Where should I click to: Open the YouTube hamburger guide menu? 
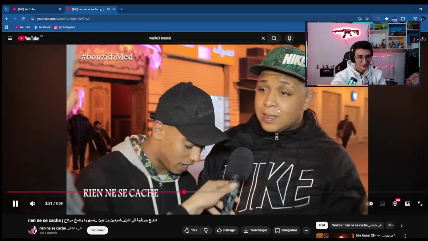[10, 38]
